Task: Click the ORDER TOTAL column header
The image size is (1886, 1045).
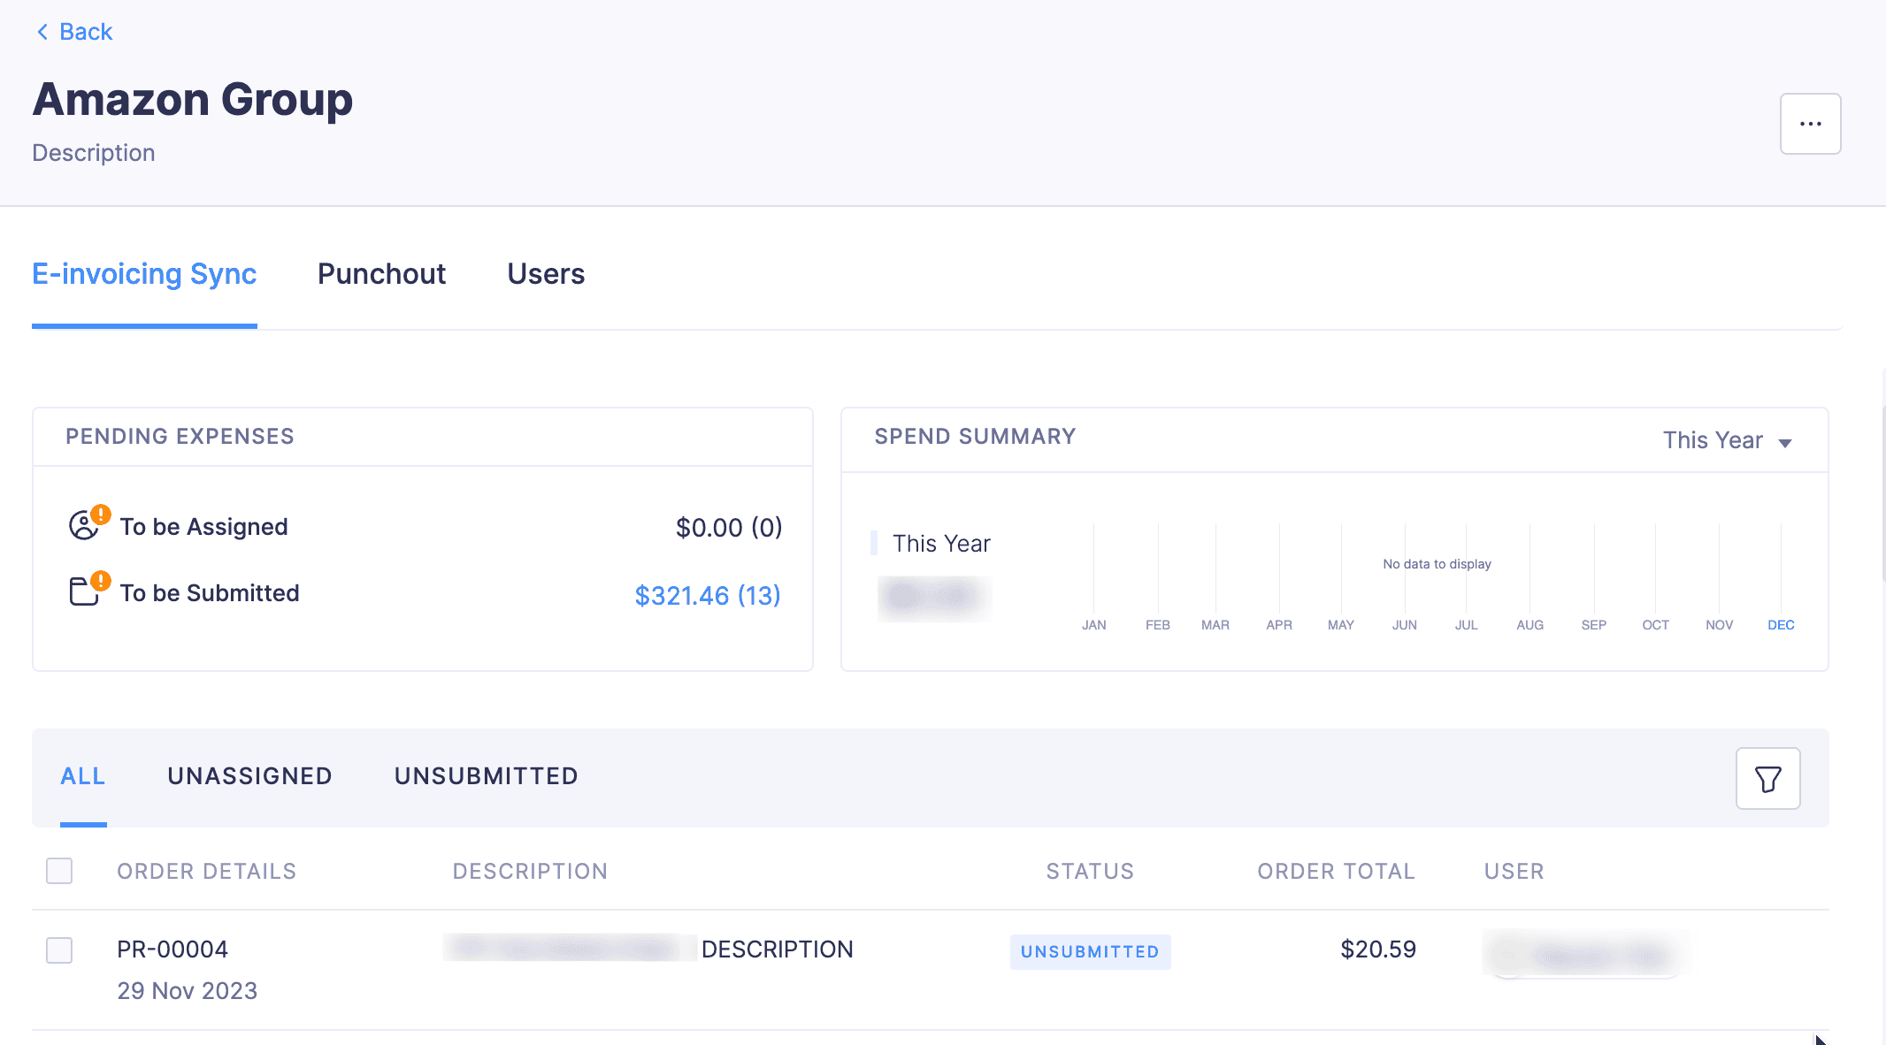Action: pyautogui.click(x=1335, y=871)
